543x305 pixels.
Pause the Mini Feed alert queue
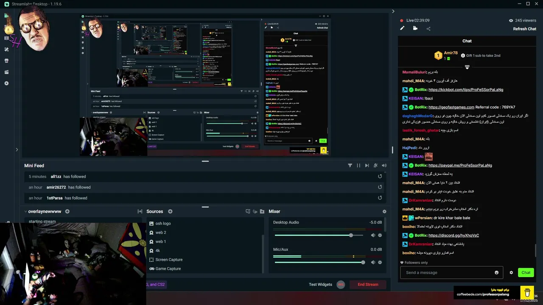(358, 166)
